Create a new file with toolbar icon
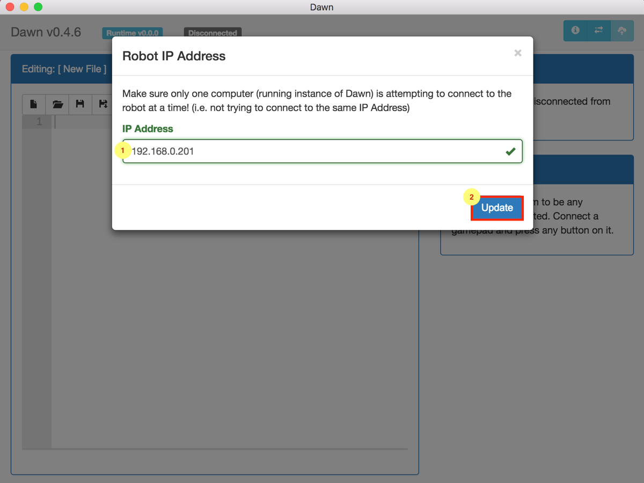The width and height of the screenshot is (644, 483). click(34, 104)
